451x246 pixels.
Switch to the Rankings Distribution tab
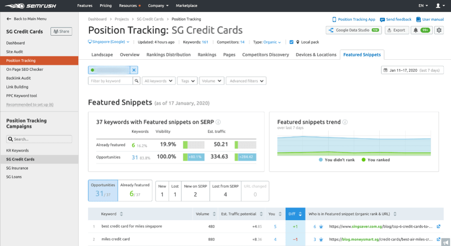[x=169, y=55]
